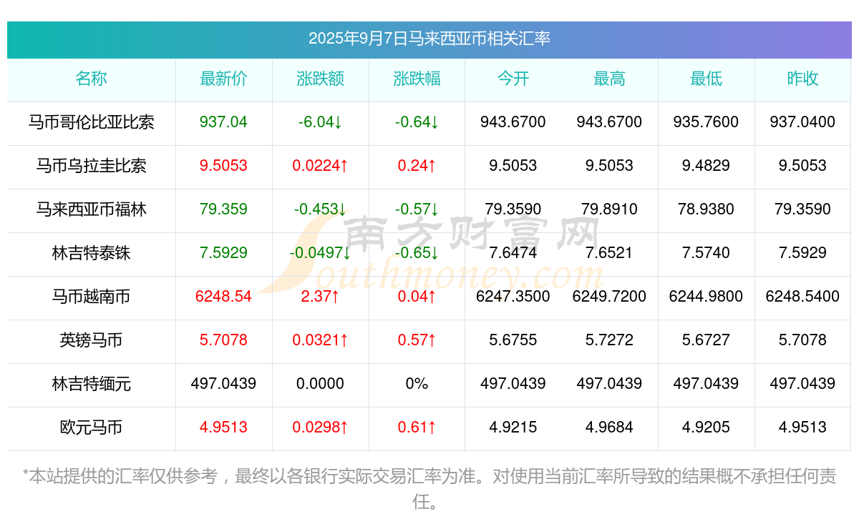
Task: Click lowest value 6244.9800
Action: 706,297
